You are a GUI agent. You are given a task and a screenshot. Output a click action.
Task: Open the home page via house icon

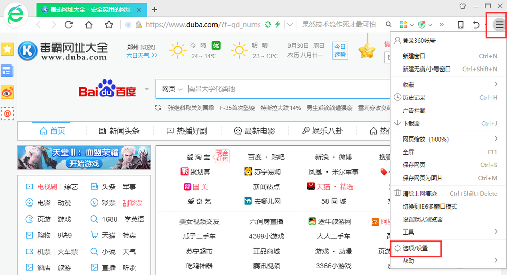pyautogui.click(x=89, y=24)
